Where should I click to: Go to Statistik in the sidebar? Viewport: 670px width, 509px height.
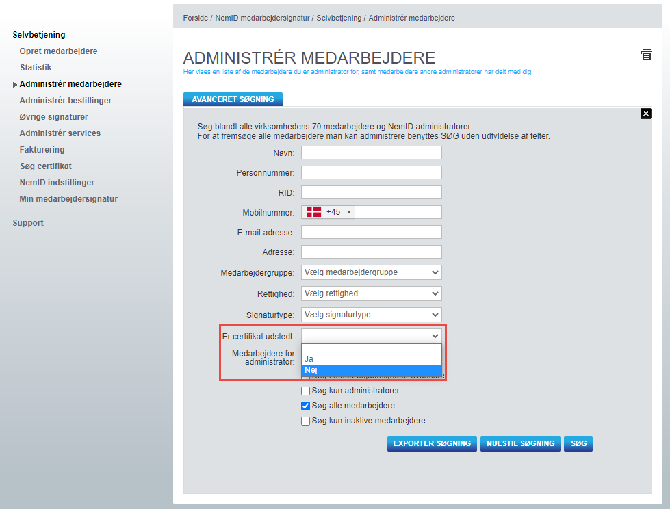(x=36, y=68)
